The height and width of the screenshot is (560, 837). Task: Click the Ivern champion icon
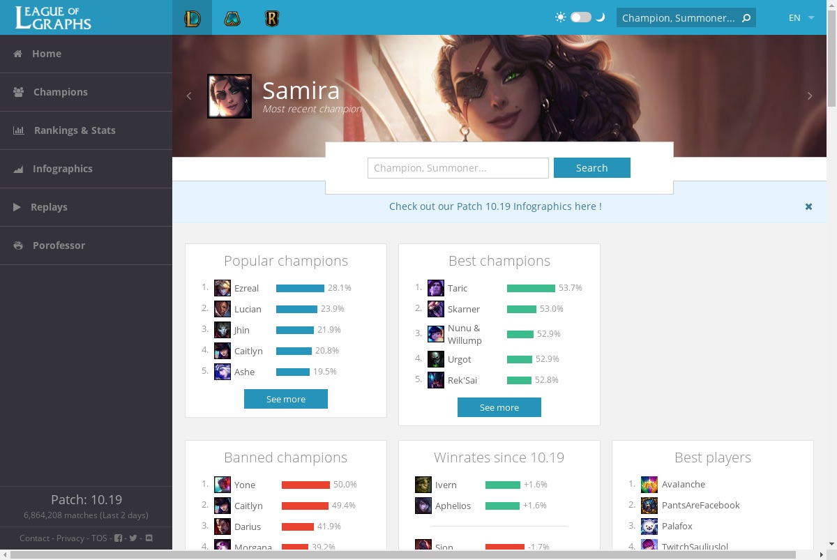[423, 485]
